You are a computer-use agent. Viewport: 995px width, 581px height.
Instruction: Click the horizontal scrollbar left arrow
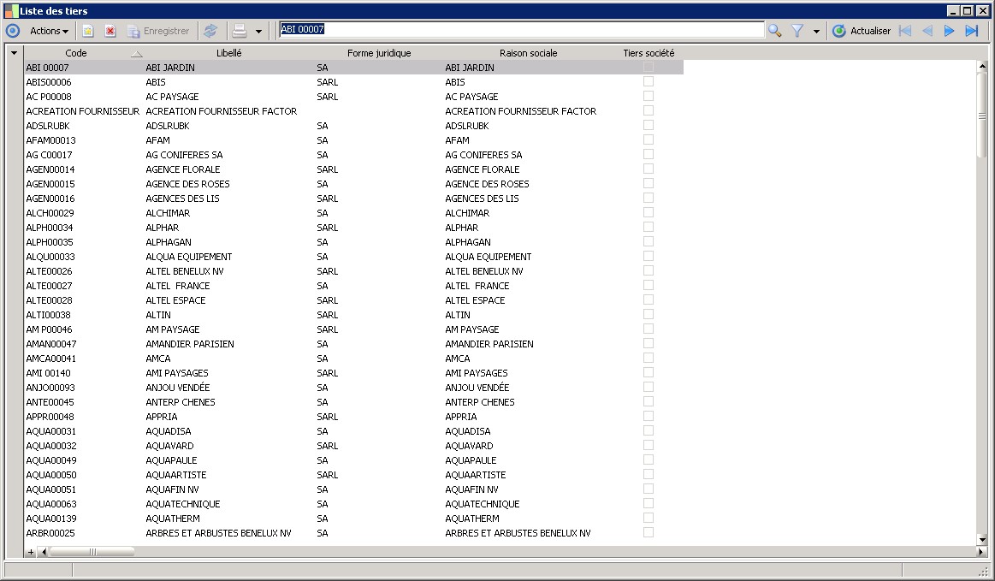pyautogui.click(x=44, y=552)
